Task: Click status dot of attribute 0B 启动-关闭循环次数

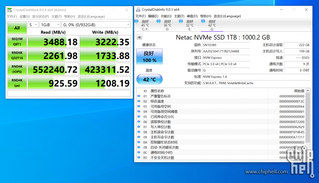Action: pos(139,147)
